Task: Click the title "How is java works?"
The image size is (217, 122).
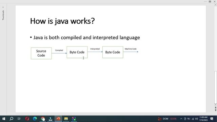Action: tap(62, 21)
